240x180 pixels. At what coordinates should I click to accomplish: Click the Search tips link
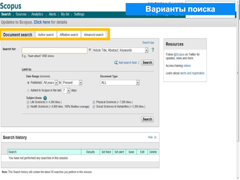click(148, 43)
